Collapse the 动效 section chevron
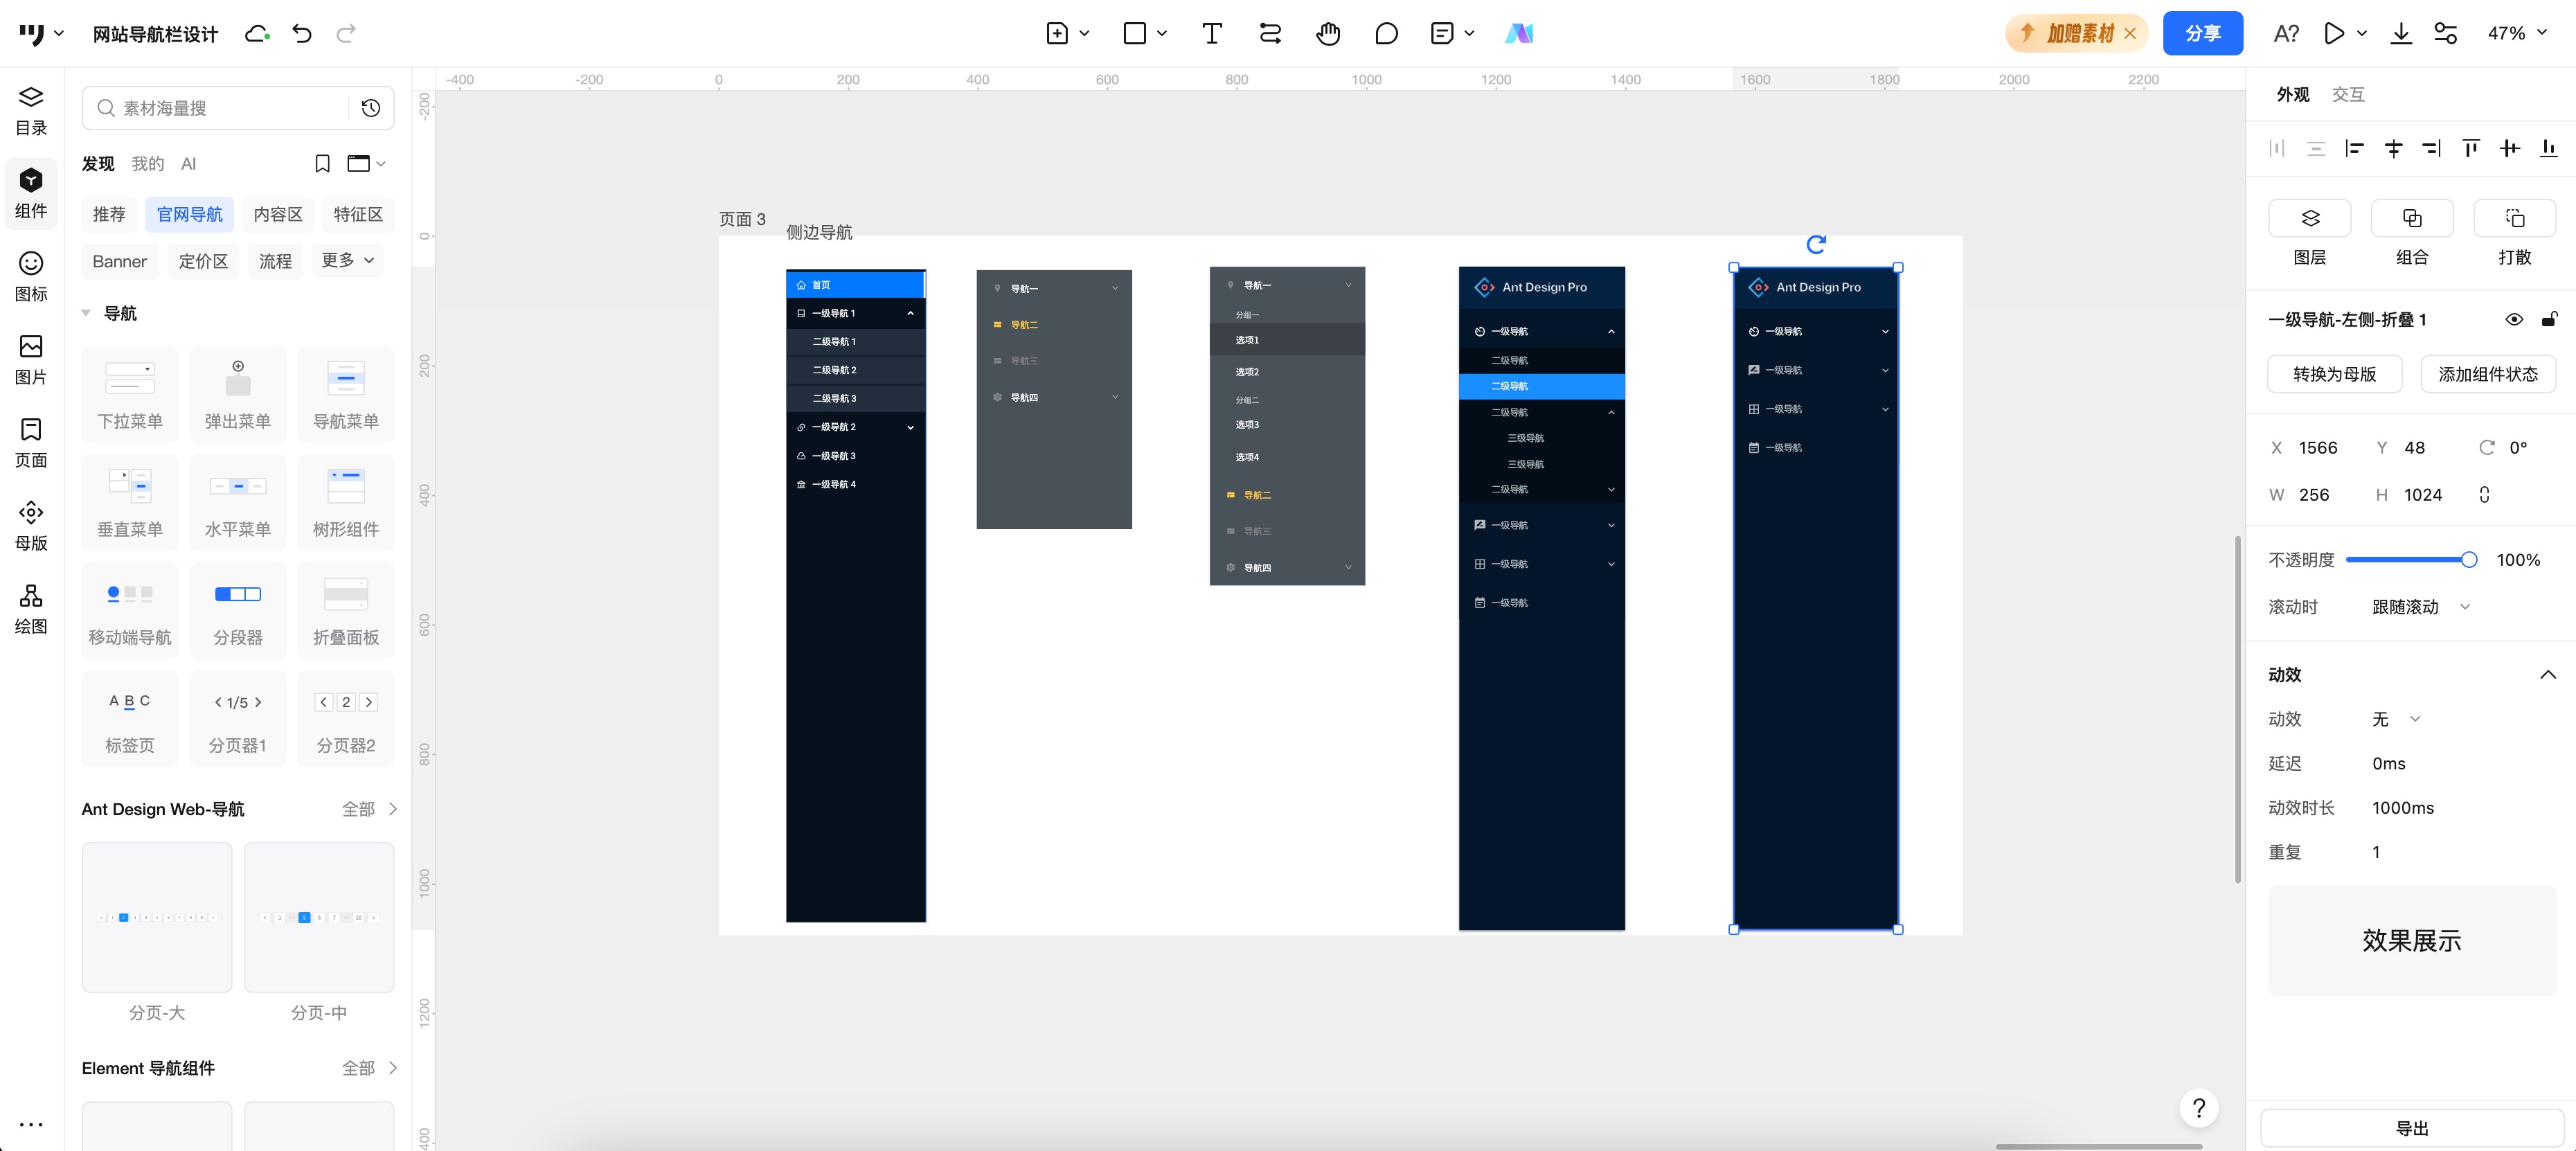Viewport: 2576px width, 1151px height. click(2547, 675)
